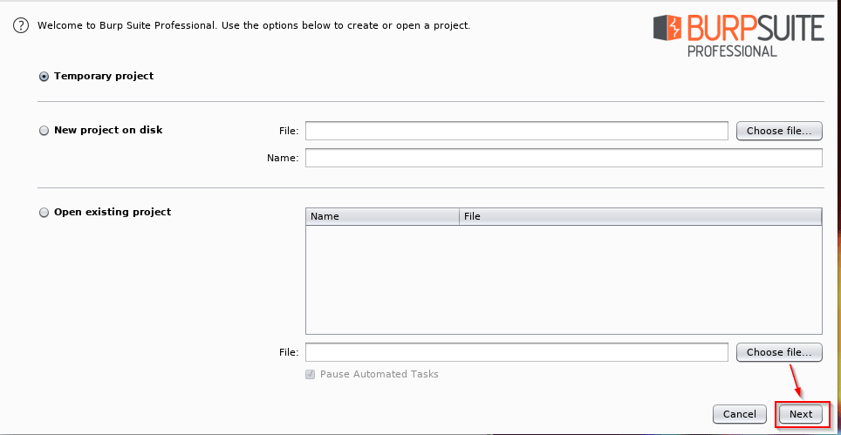This screenshot has height=435, width=841.
Task: Choose file for new project on disk
Action: coord(779,131)
